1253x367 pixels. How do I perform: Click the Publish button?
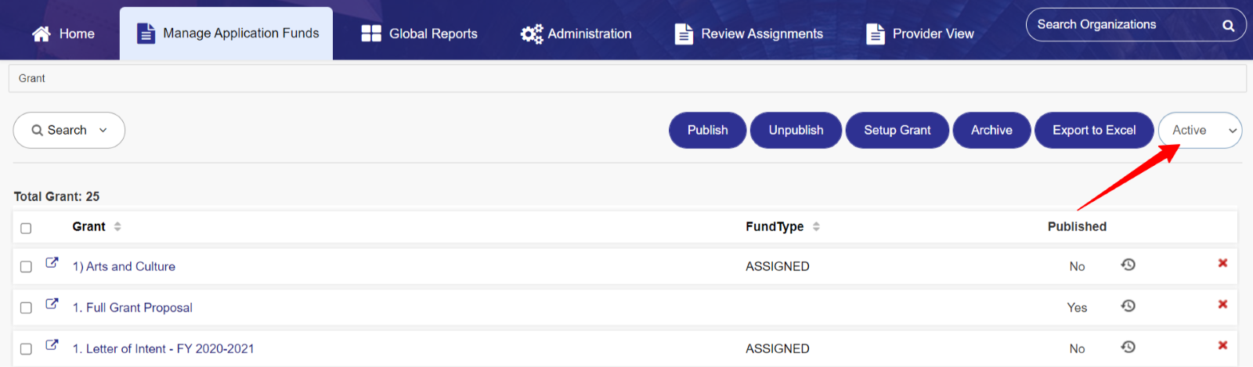pyautogui.click(x=708, y=130)
